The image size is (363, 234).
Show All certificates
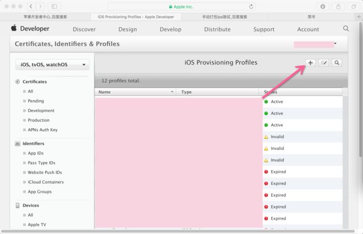[x=30, y=91]
